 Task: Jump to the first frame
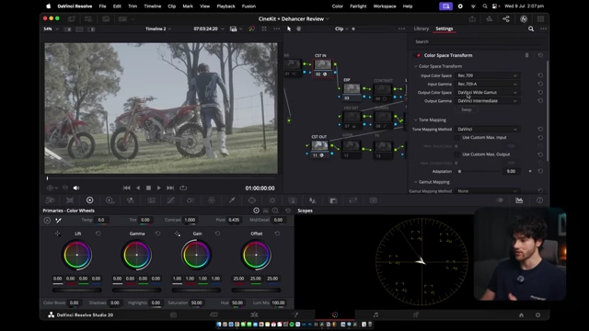click(x=127, y=188)
